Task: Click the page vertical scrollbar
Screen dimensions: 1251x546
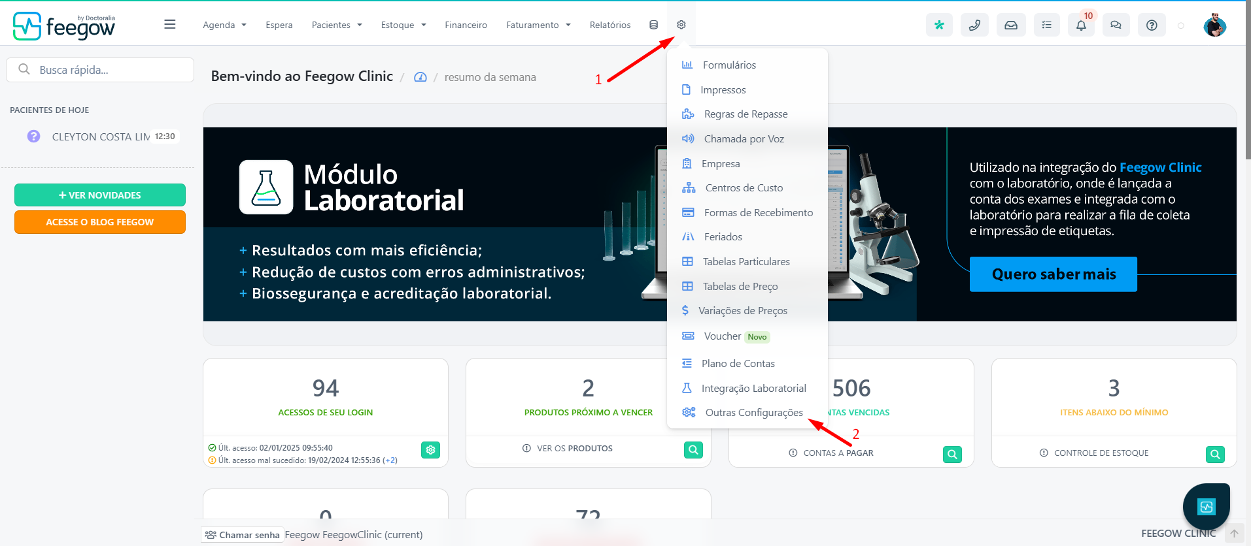Action: click(x=1247, y=78)
